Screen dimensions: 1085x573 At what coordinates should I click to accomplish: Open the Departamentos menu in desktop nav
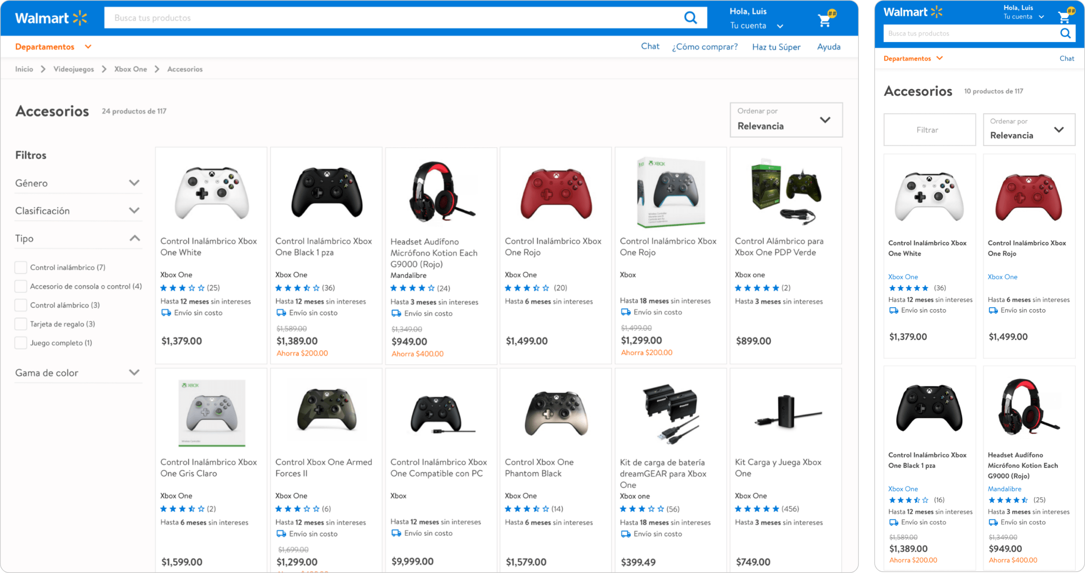[53, 47]
